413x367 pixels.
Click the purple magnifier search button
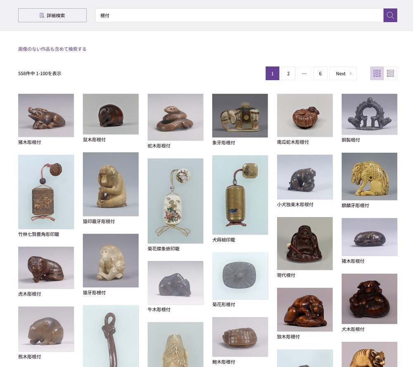pos(390,15)
